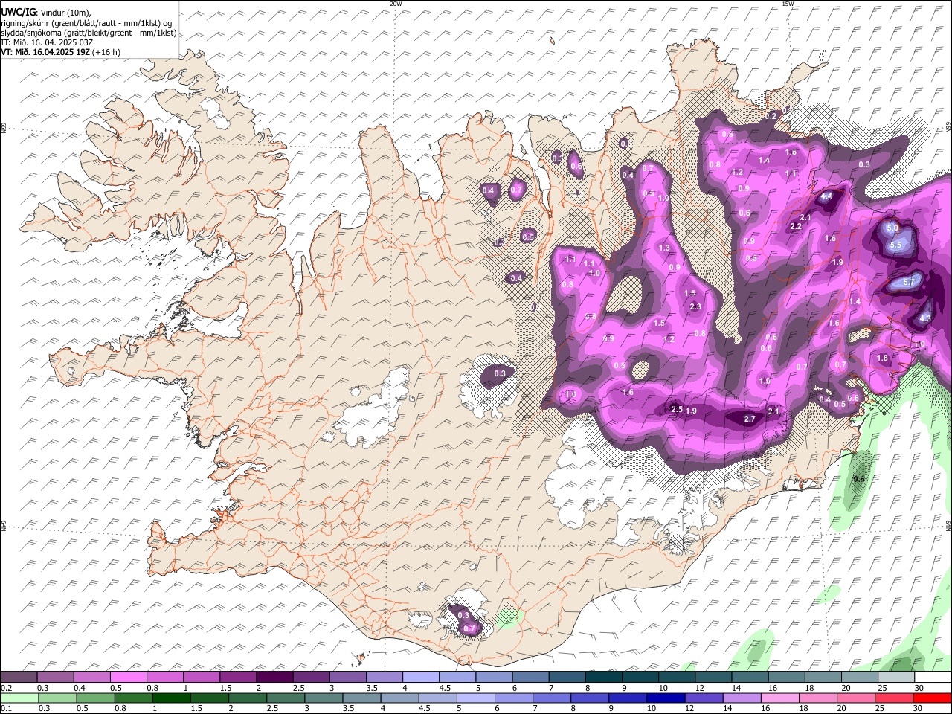Click the 0.2 label under the snow legend
Image resolution: width=952 pixels, height=714 pixels.
pyautogui.click(x=6, y=688)
